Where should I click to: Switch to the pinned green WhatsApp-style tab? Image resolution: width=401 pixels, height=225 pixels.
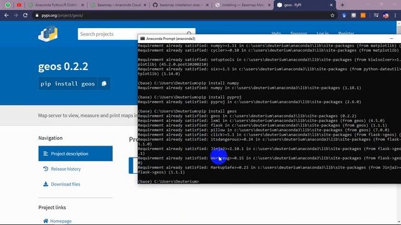pyautogui.click(x=8, y=5)
